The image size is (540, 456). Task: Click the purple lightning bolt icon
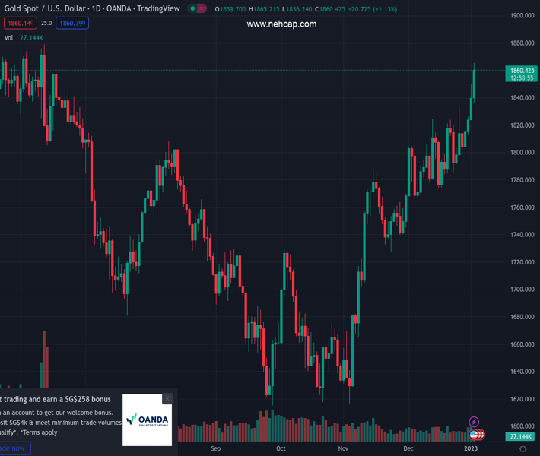[x=475, y=422]
